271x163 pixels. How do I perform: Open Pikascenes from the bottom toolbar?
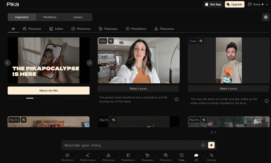coord(108,157)
